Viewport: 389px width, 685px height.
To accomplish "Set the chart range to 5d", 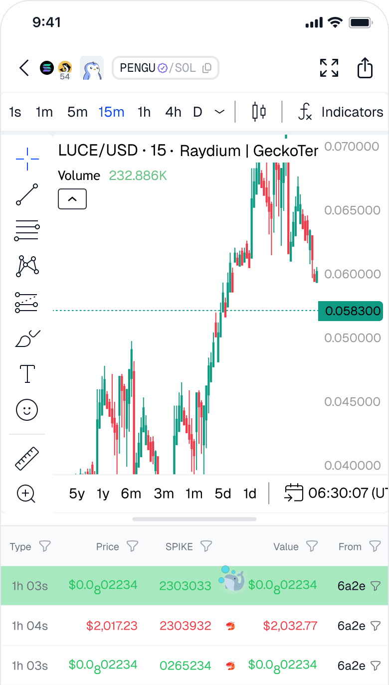I will [223, 494].
